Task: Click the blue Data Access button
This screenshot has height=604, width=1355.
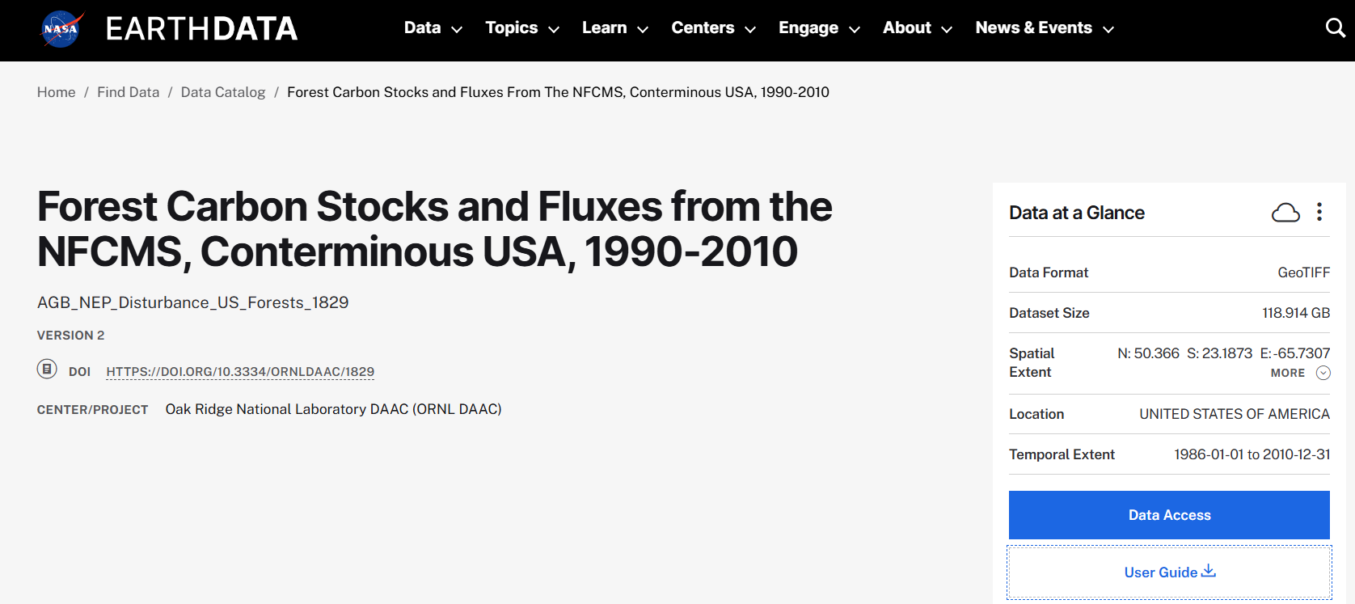Action: pos(1169,515)
